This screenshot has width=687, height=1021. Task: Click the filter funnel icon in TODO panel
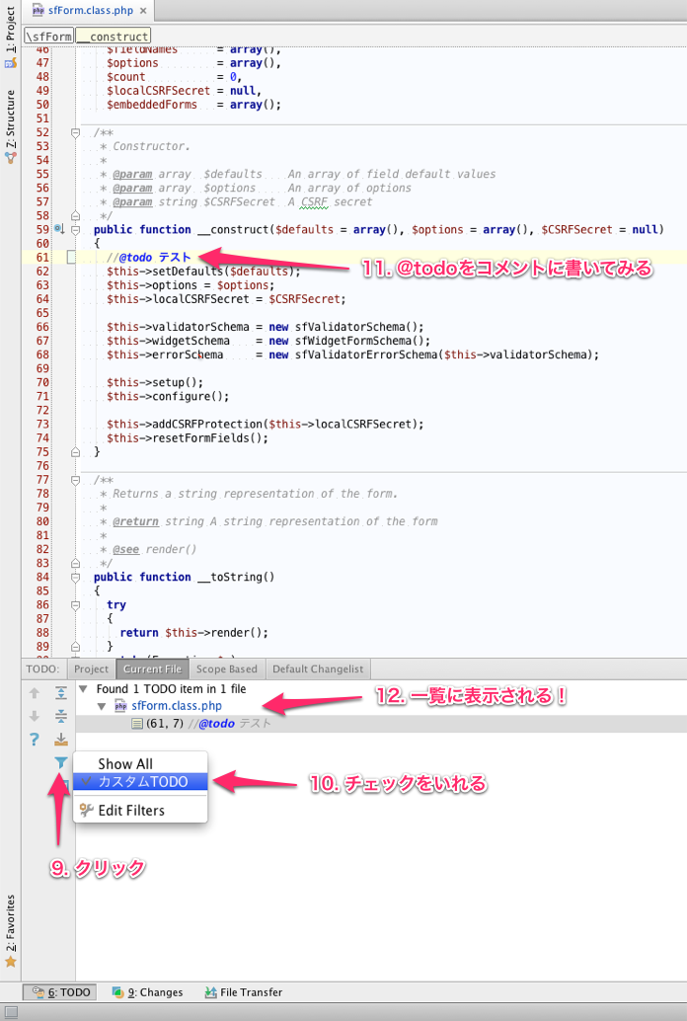click(x=61, y=762)
